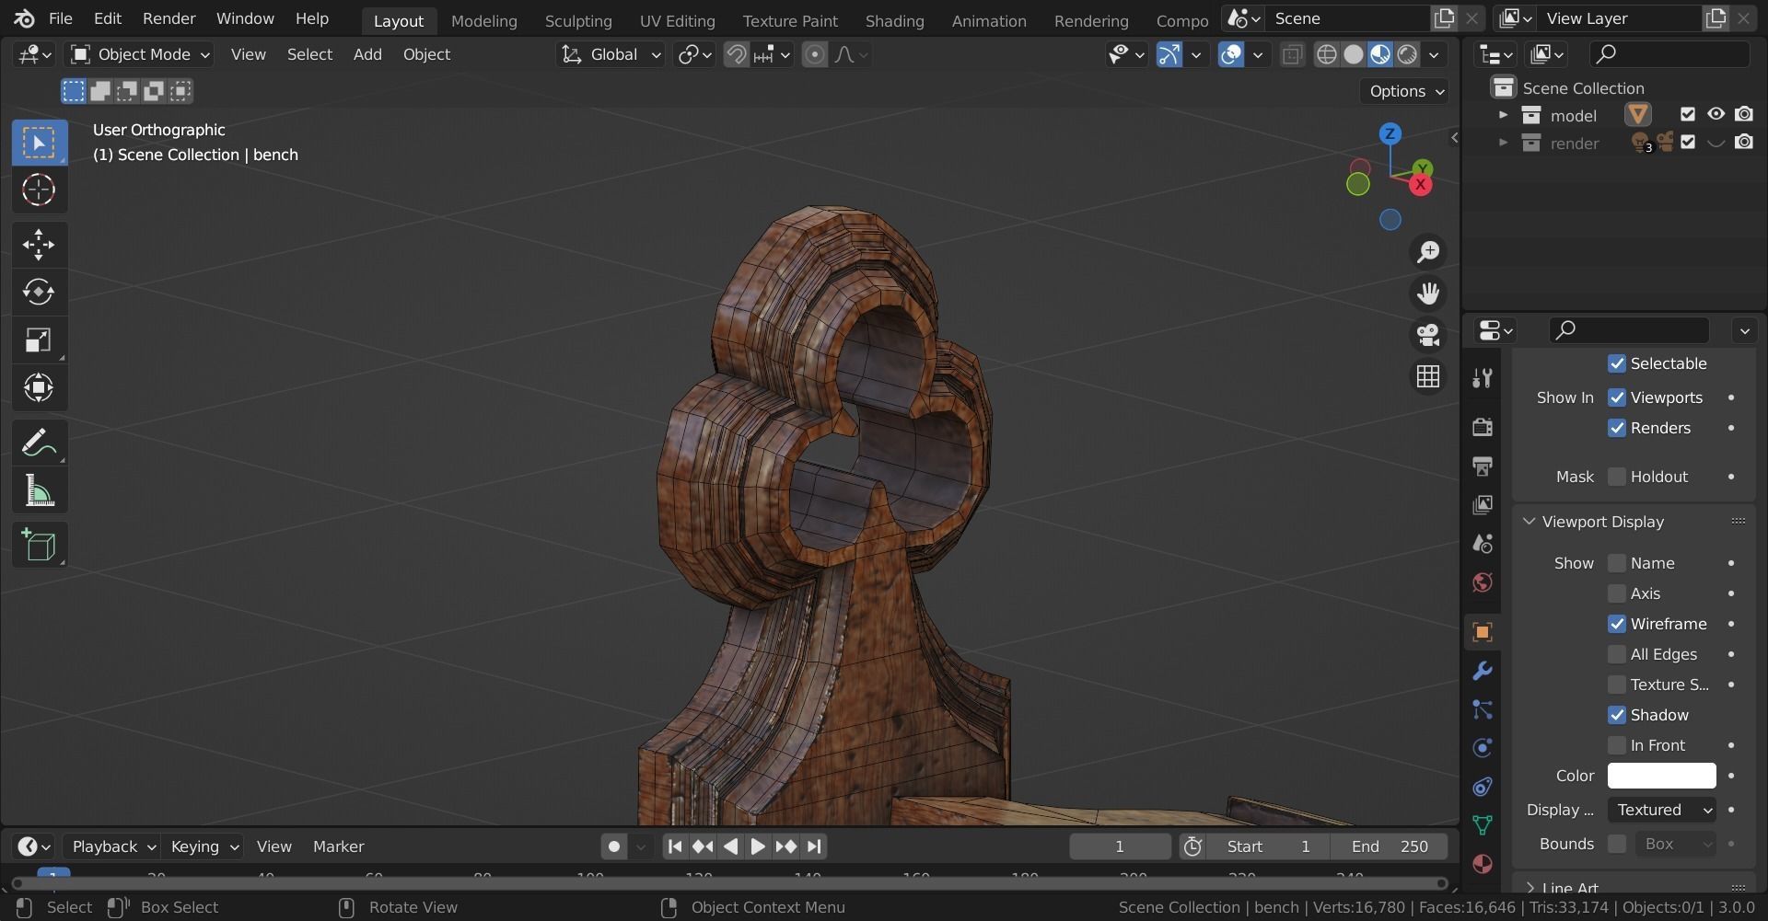The height and width of the screenshot is (921, 1768).
Task: Open the Physics properties tab
Action: tap(1482, 748)
